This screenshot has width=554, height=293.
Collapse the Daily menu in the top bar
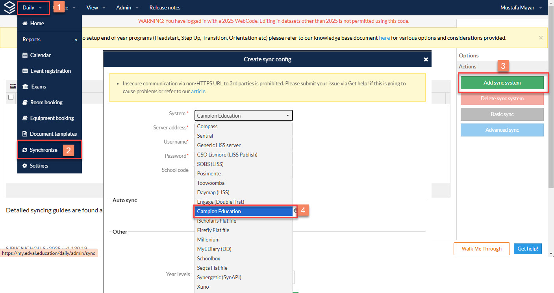click(32, 8)
